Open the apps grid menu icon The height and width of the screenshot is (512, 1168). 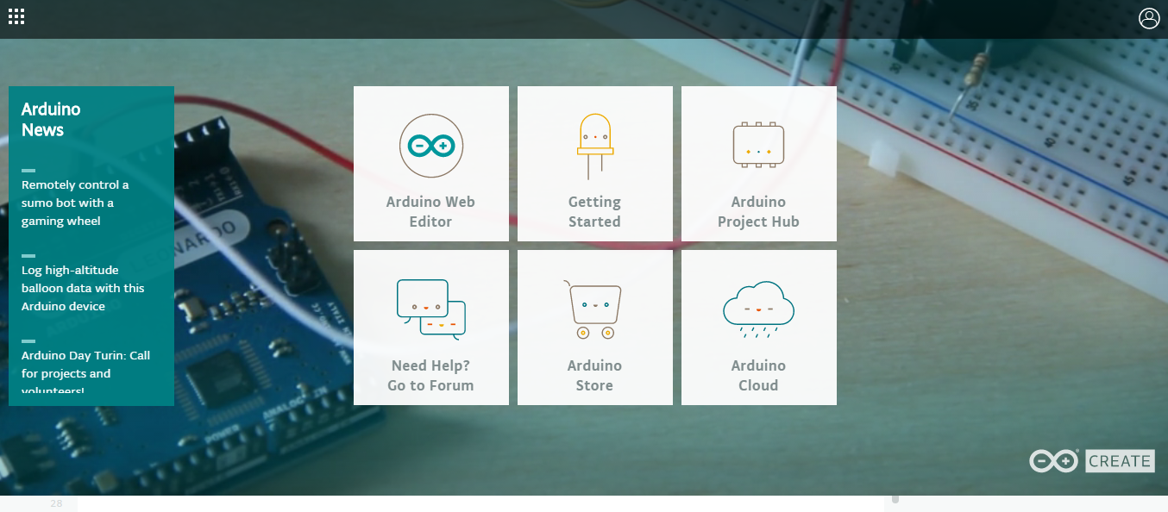pyautogui.click(x=16, y=16)
